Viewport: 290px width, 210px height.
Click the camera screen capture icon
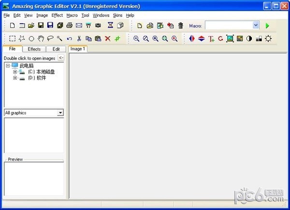pos(98,25)
